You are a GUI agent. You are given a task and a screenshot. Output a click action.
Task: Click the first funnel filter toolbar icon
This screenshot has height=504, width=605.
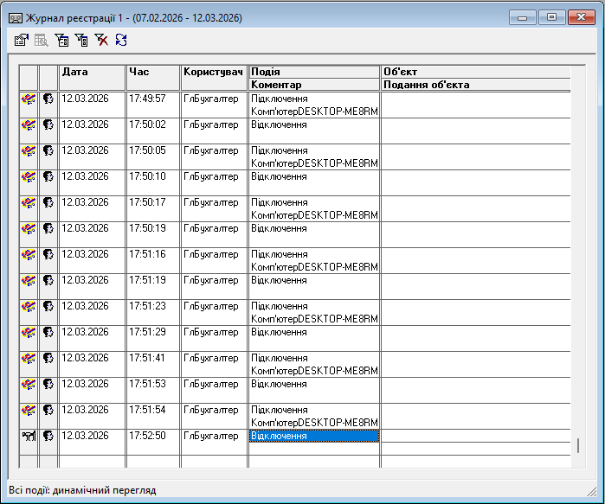pyautogui.click(x=61, y=40)
